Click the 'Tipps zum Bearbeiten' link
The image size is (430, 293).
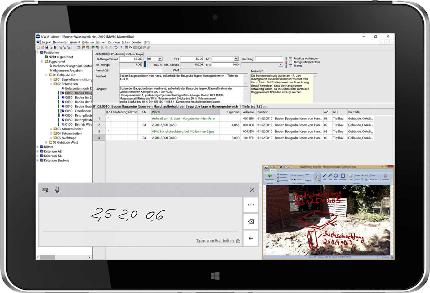[215, 241]
